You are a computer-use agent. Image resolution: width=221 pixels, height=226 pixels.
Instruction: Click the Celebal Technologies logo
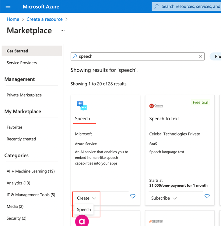click(156, 106)
